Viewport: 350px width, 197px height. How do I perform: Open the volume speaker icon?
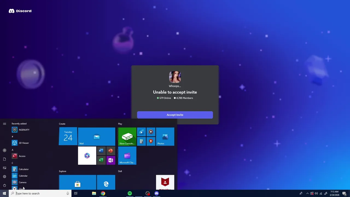(316, 193)
